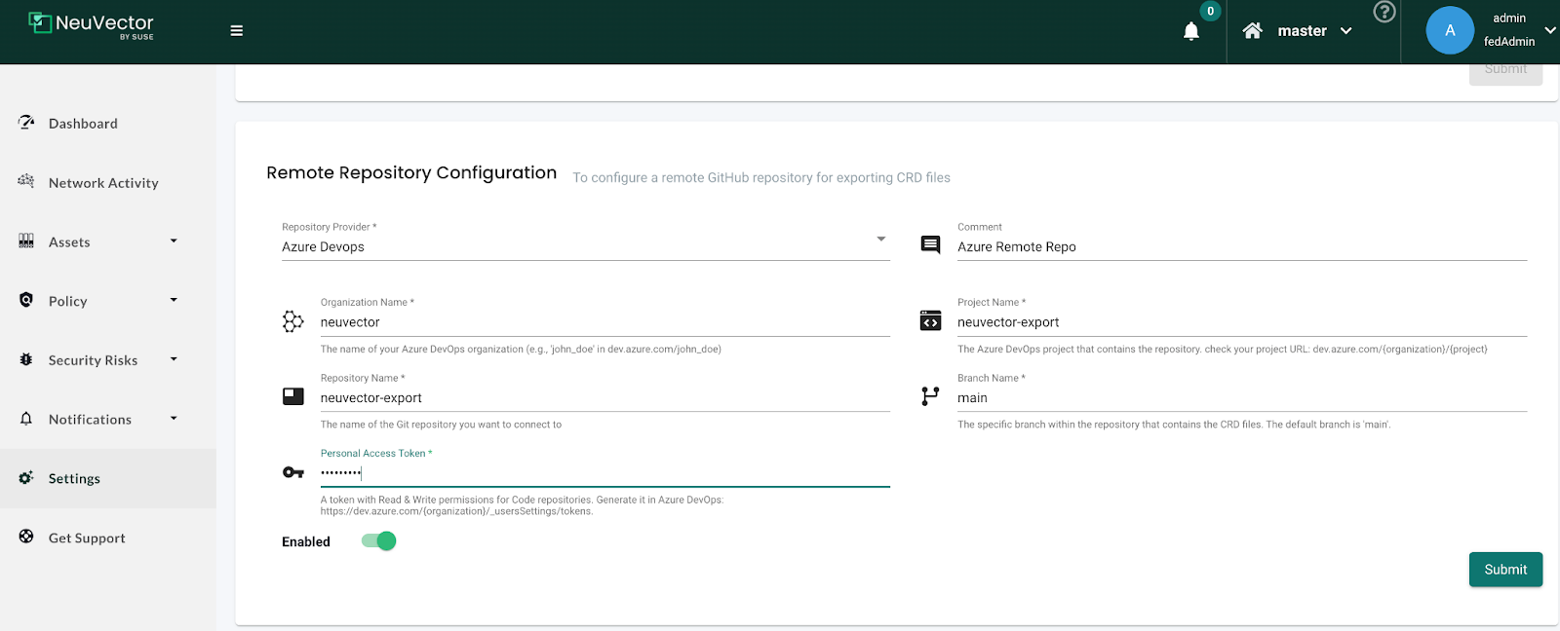Edit the Comment field

pos(1241,247)
